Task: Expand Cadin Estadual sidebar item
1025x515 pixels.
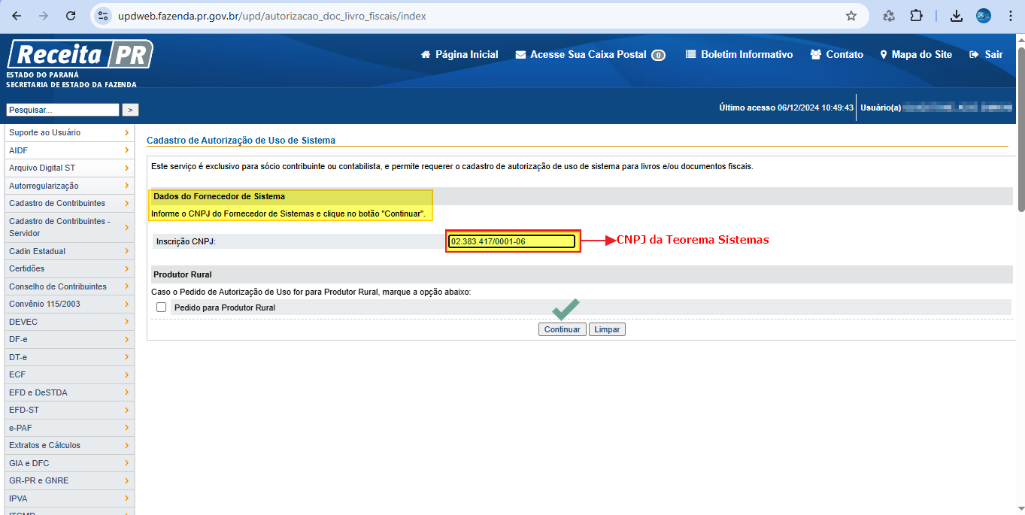Action: tap(69, 251)
